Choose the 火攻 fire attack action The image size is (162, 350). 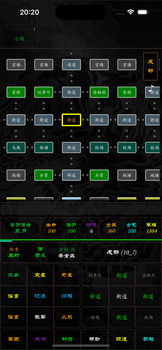[x=67, y=317]
